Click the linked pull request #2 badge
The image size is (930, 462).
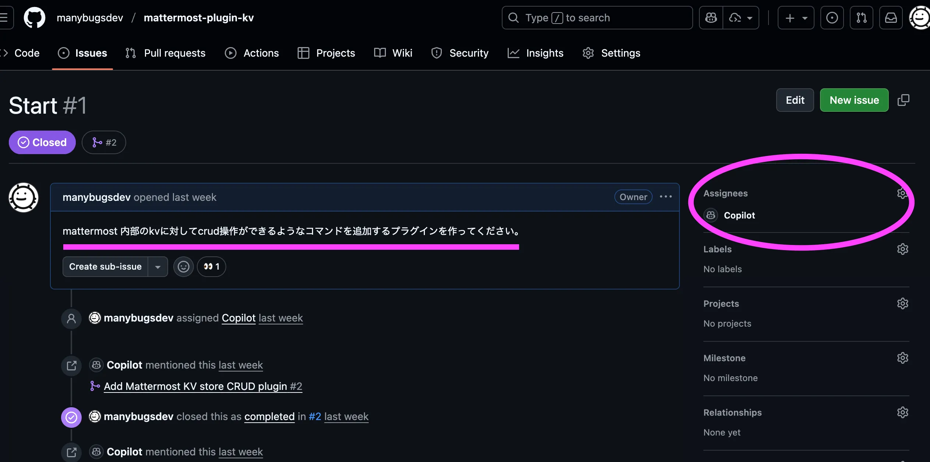[104, 142]
